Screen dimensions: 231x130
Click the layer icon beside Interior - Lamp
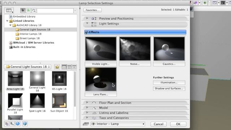point(86,124)
